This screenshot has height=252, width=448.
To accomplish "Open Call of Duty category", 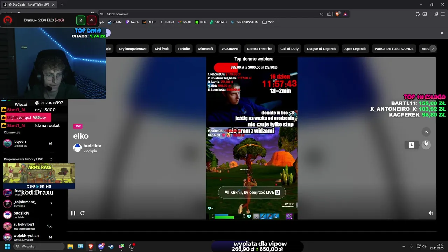I will (x=289, y=49).
